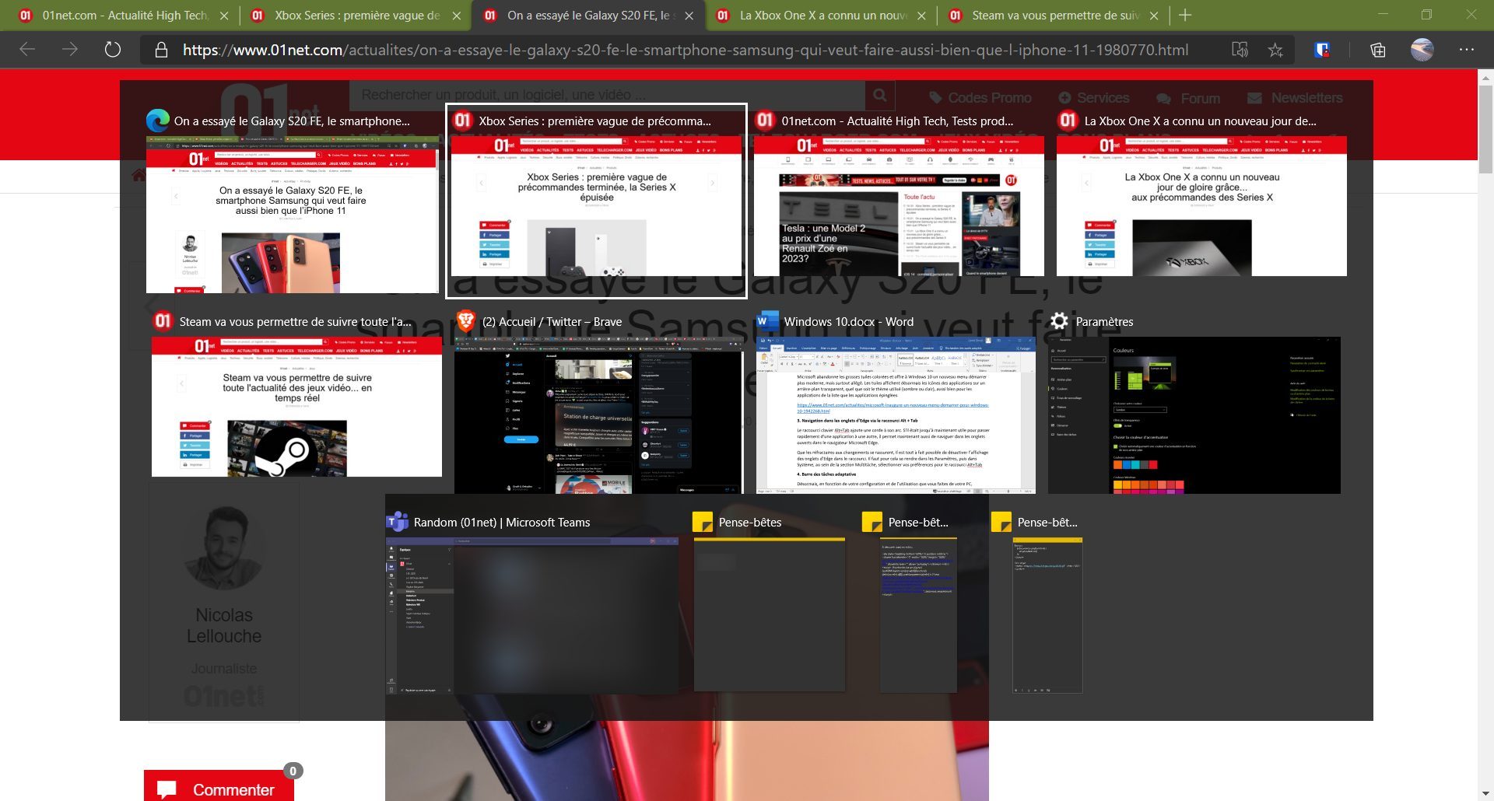The image size is (1494, 801).
Task: Open Codes Promo link in site header
Action: 979,98
